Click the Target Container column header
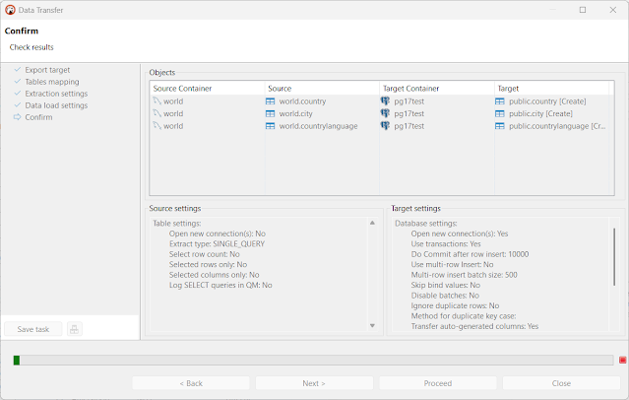Screen dimensions: 629x400 [x=436, y=89]
